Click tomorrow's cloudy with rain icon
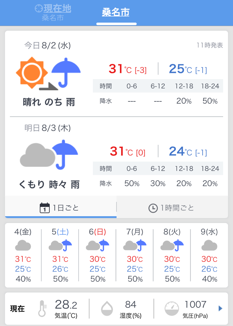The height and width of the screenshot is (326, 233). pos(49,155)
